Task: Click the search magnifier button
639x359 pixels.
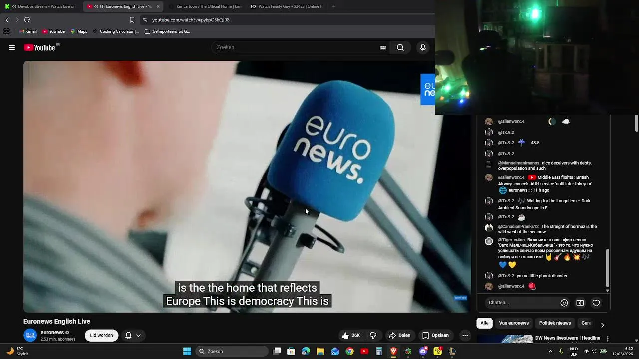Action: (400, 47)
